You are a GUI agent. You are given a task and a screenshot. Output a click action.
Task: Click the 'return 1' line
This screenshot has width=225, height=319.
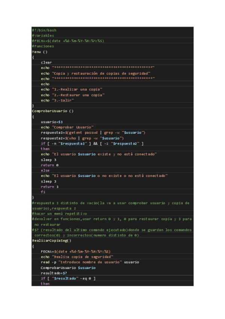50,187
